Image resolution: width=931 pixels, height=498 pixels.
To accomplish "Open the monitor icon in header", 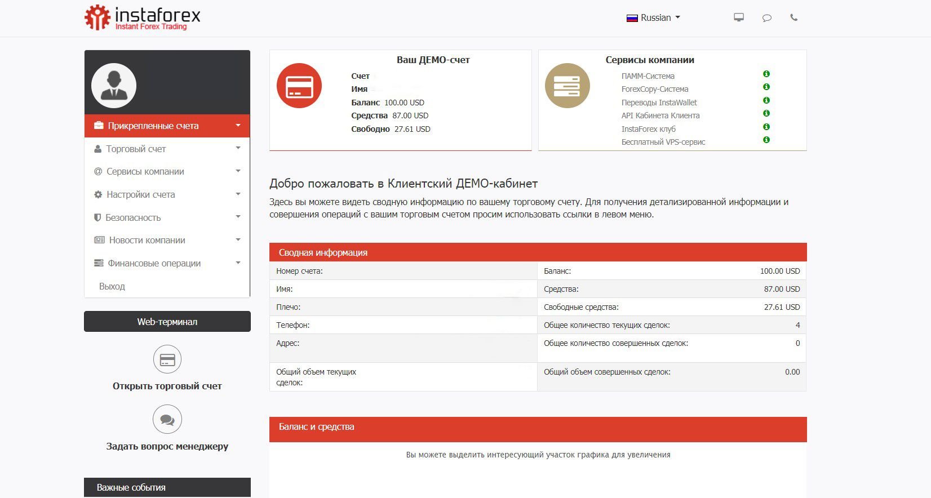I will tap(739, 17).
